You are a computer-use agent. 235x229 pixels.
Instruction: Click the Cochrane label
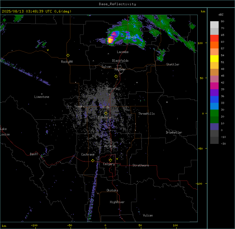[x=88, y=154]
